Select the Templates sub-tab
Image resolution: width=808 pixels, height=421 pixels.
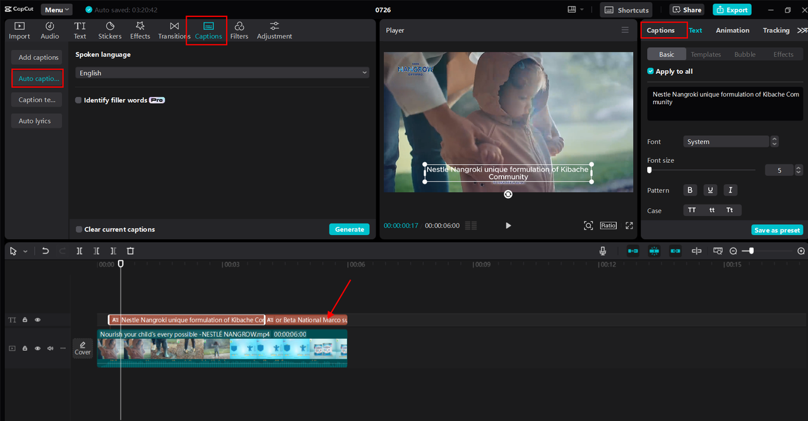[x=706, y=54]
